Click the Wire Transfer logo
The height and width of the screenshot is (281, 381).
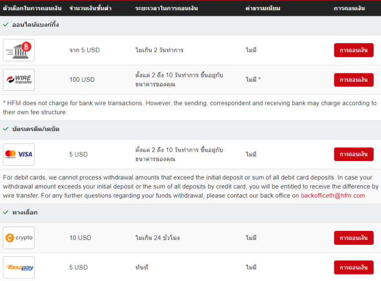click(x=19, y=80)
